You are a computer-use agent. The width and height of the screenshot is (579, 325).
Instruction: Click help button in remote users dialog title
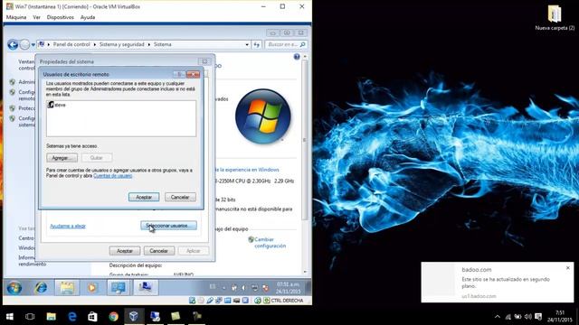click(179, 74)
